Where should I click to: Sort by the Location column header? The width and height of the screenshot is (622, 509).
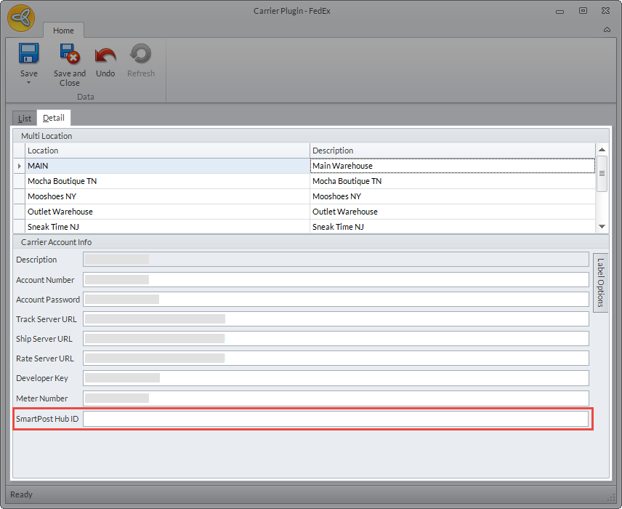pos(167,151)
